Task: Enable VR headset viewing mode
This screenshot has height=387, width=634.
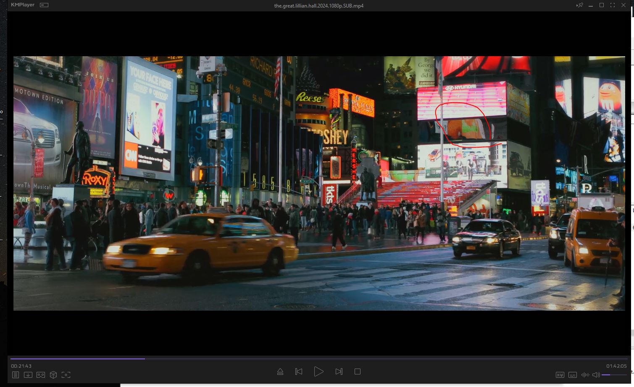Action: point(41,375)
